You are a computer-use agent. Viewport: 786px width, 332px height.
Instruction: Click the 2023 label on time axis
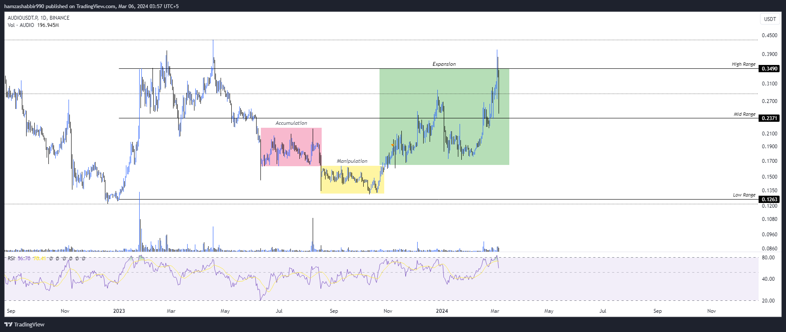tap(119, 311)
